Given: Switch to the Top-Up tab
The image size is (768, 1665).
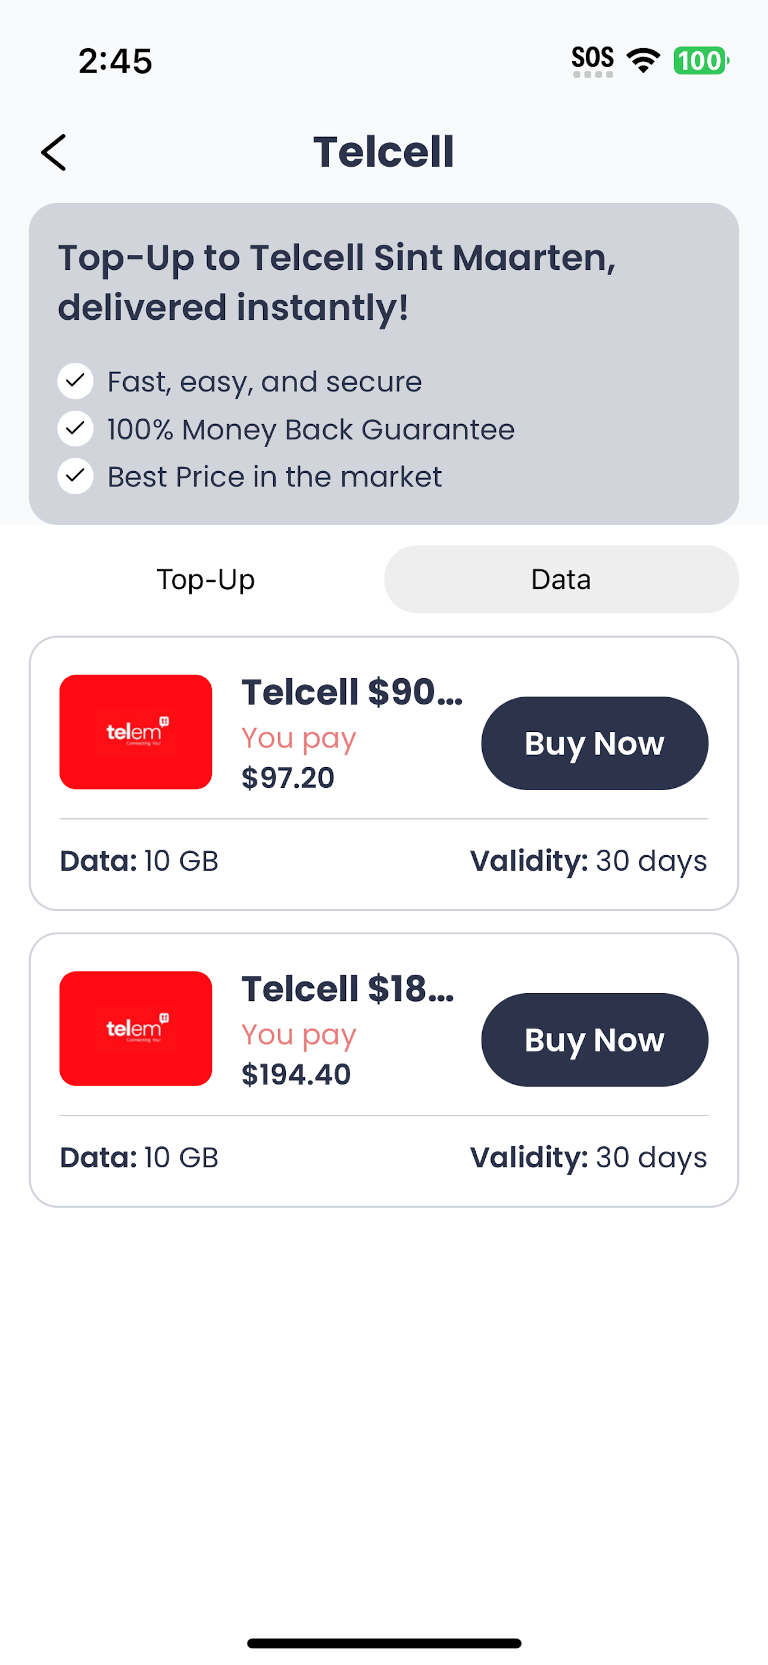Looking at the screenshot, I should coord(206,579).
